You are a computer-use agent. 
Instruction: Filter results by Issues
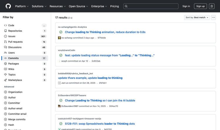[25, 36]
